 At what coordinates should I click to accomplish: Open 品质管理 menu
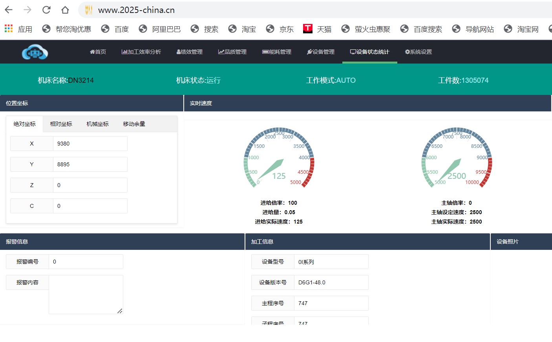point(232,52)
